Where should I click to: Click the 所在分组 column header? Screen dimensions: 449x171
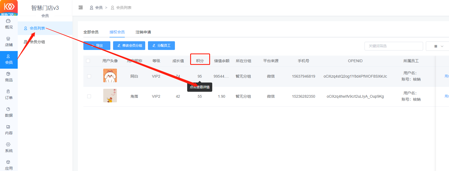[x=244, y=61]
